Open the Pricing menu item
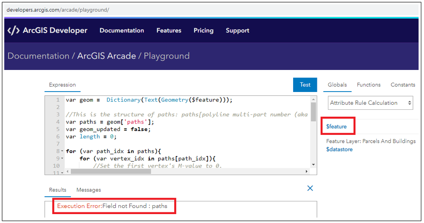The height and width of the screenshot is (223, 424). tap(204, 31)
